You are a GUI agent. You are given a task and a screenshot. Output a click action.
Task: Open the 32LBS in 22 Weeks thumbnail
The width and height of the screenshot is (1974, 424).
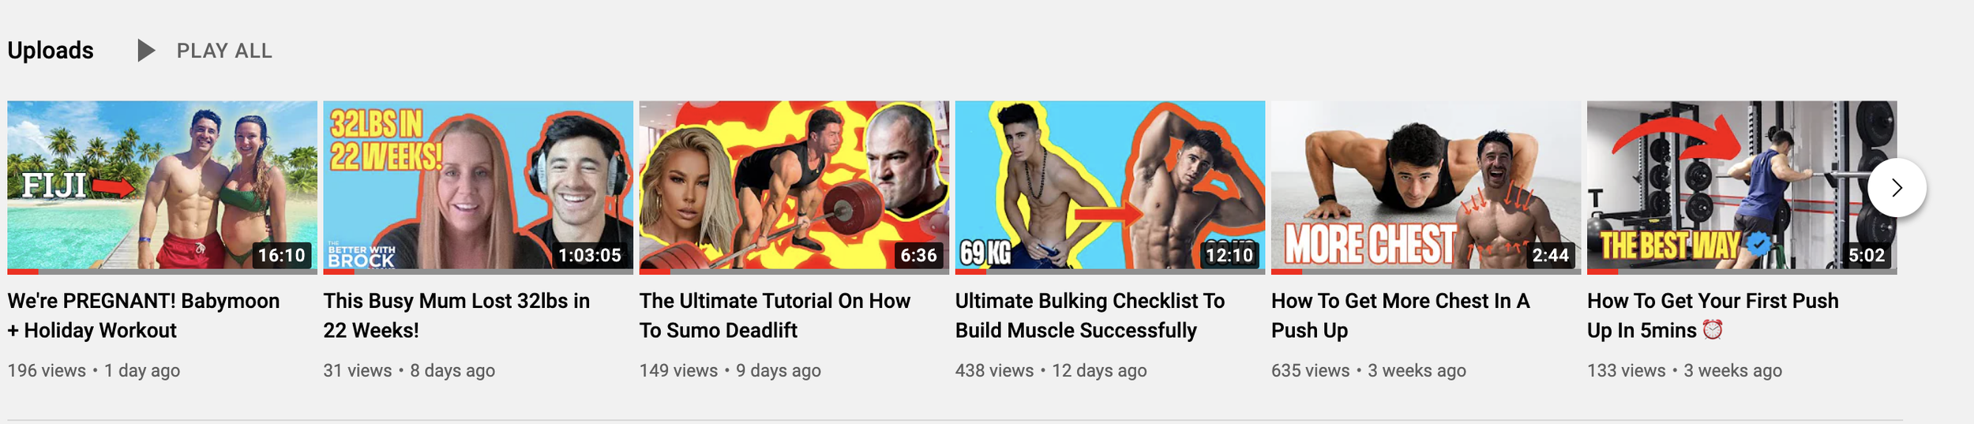(478, 186)
